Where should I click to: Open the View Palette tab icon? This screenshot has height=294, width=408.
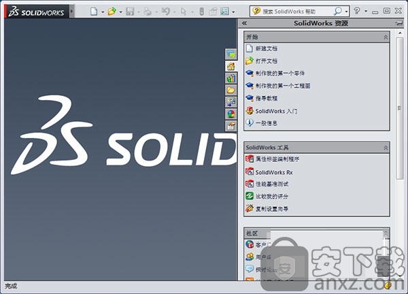(231, 102)
